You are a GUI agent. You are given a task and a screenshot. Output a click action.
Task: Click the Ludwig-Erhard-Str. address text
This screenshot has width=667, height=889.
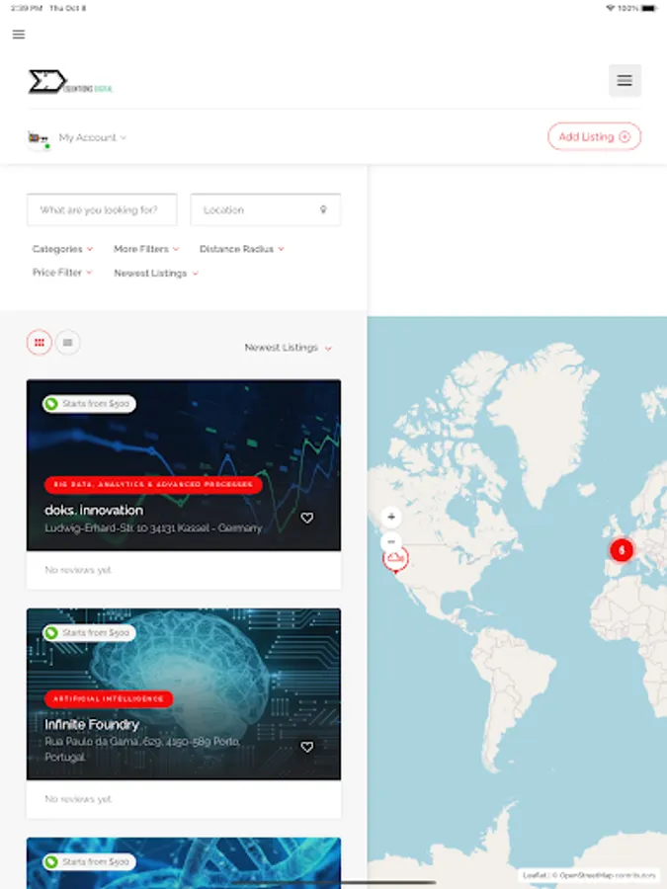(153, 528)
